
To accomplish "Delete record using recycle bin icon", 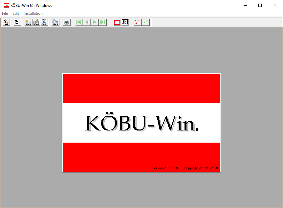I will point(44,22).
